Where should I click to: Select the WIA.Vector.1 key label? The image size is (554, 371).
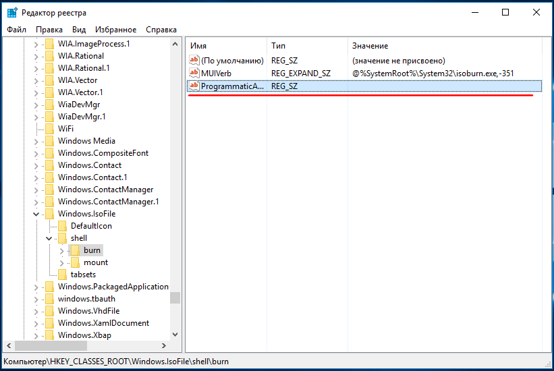[x=80, y=92]
